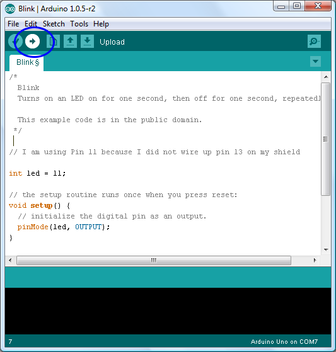Click the comment about using Pin 11
The width and height of the screenshot is (336, 352).
tap(154, 152)
